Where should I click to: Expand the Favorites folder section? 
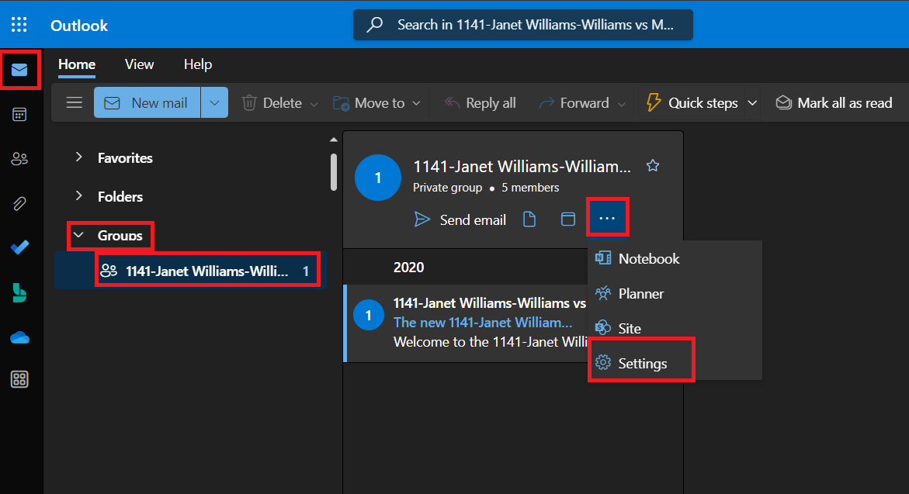78,157
